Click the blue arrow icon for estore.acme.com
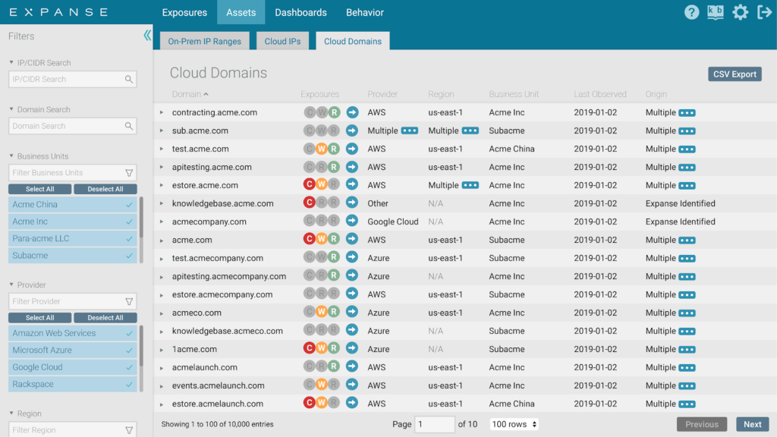 [352, 184]
